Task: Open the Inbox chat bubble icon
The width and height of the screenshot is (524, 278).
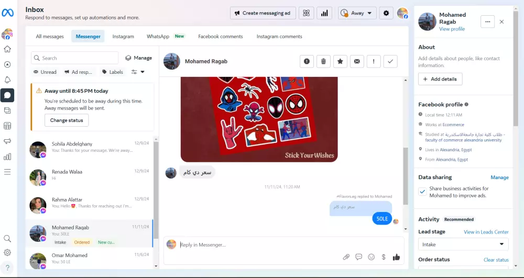Action: click(x=7, y=95)
